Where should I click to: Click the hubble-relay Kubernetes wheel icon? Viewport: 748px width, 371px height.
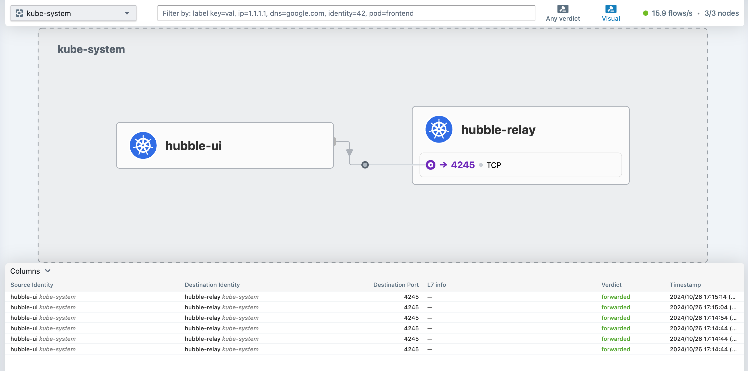pyautogui.click(x=439, y=129)
